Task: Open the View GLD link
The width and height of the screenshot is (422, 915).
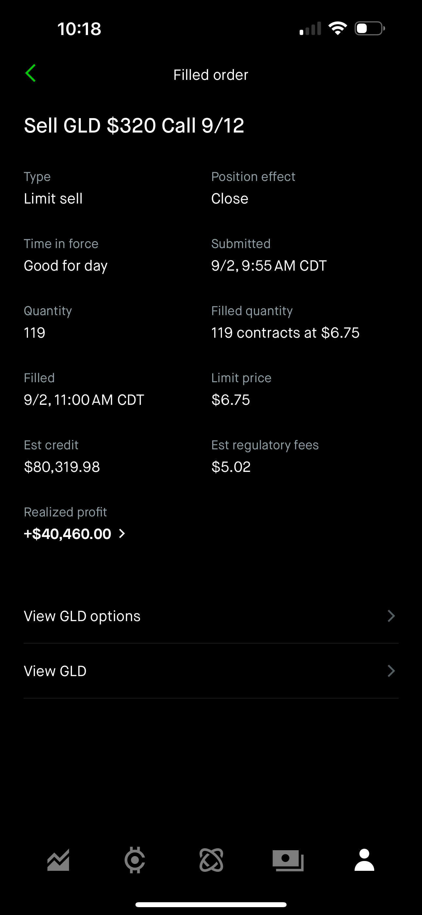Action: click(x=55, y=671)
